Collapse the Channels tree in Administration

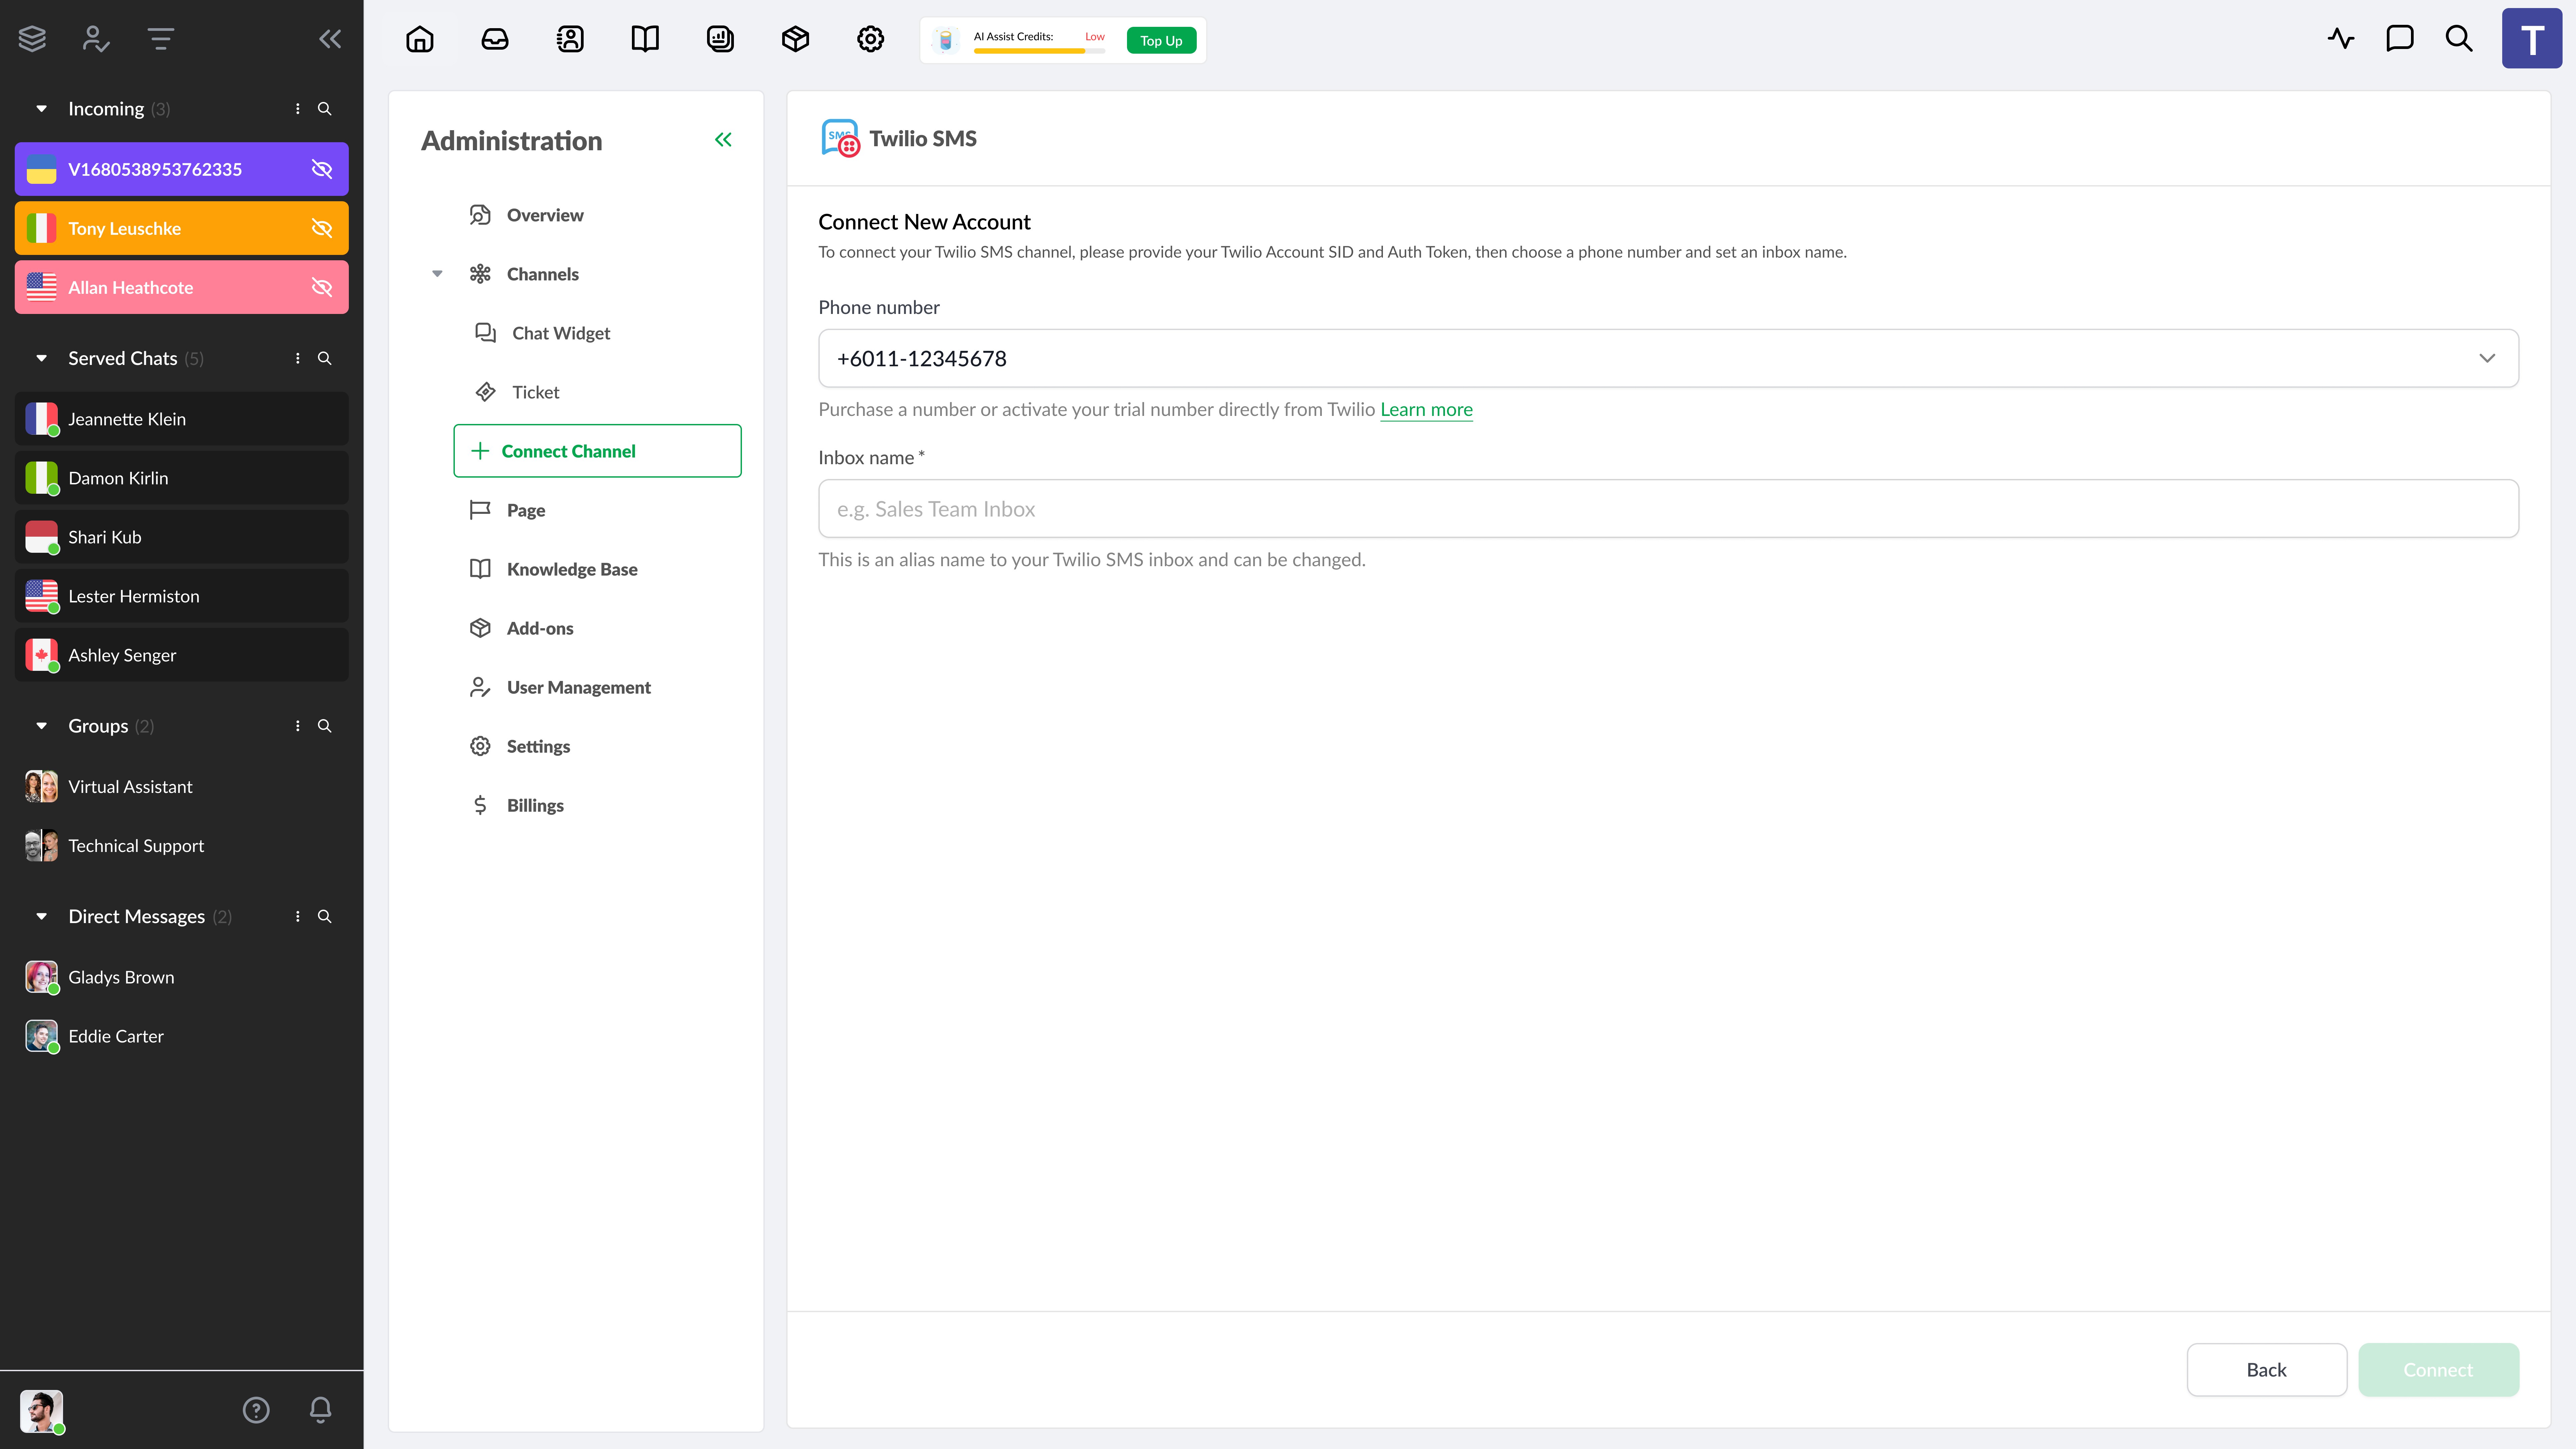(437, 274)
